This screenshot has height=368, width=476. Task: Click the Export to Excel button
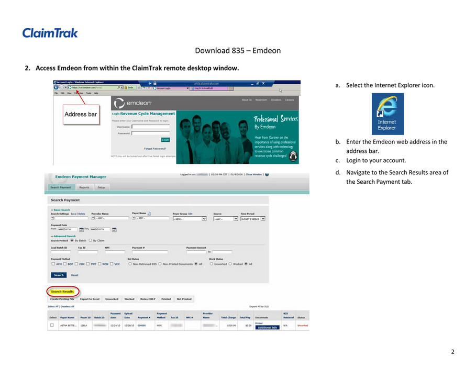(90, 299)
